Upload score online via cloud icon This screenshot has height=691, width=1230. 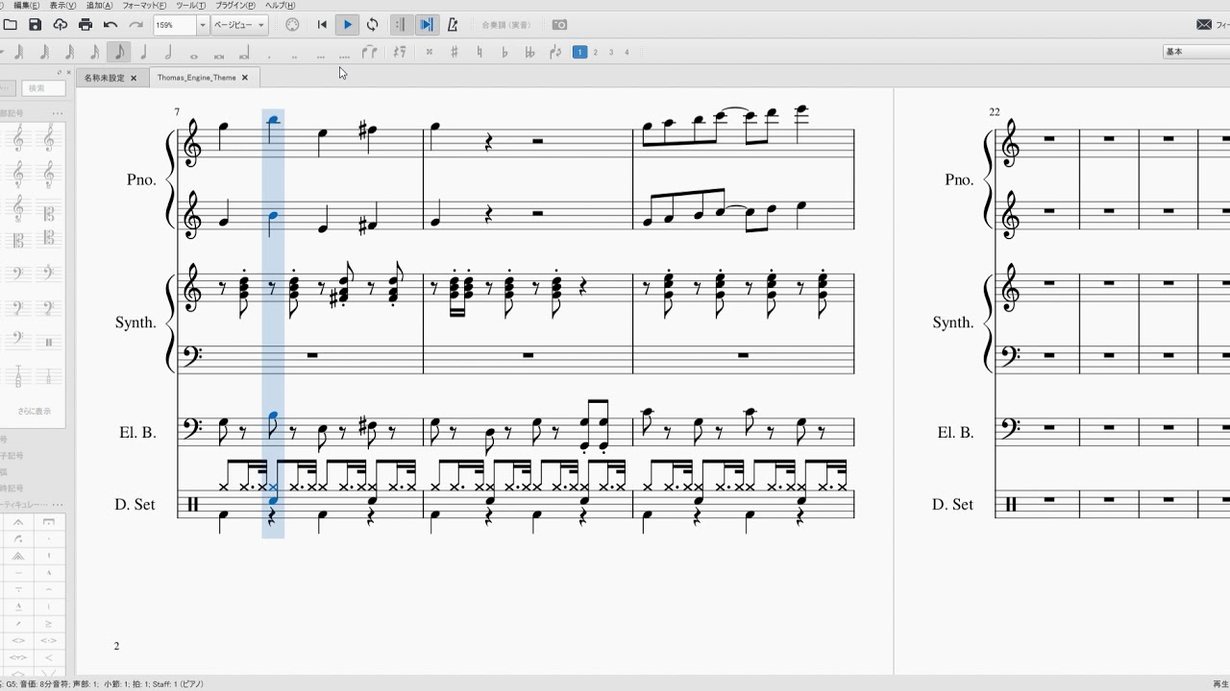(60, 24)
